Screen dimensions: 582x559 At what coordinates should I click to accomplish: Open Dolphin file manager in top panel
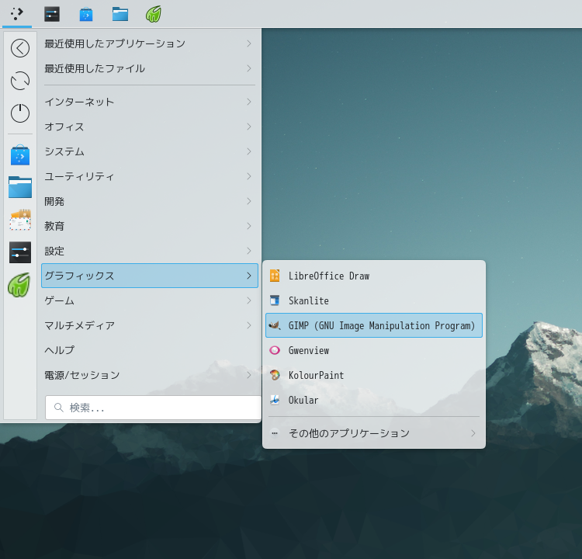click(x=120, y=14)
